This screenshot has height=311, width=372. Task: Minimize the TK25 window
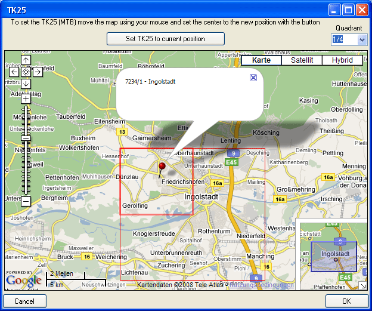point(334,10)
